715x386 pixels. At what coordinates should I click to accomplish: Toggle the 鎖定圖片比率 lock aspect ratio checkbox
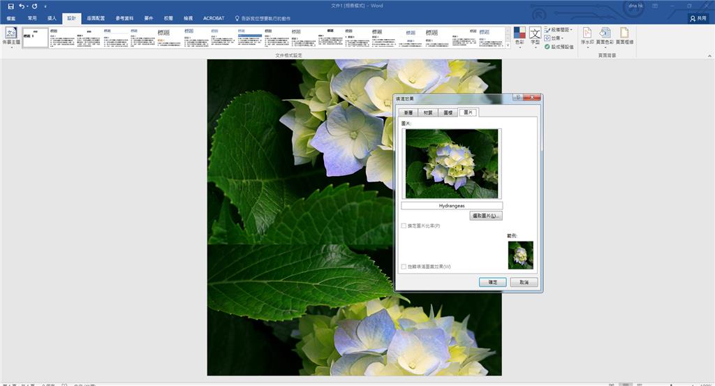point(404,226)
